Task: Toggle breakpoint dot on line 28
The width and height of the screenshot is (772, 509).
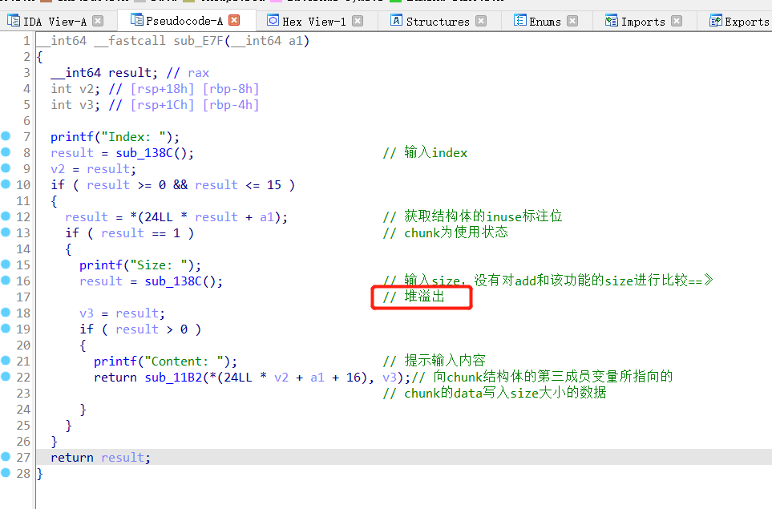Action: click(6, 473)
